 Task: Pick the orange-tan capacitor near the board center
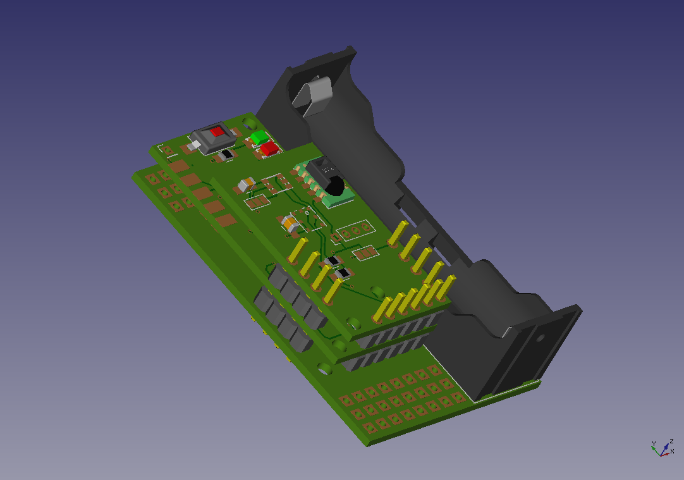click(x=291, y=224)
